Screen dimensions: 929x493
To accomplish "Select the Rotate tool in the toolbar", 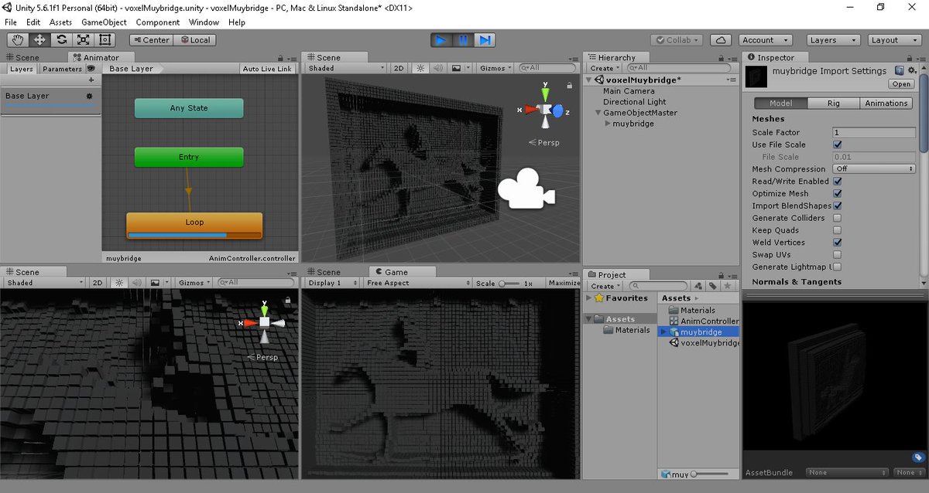I will click(x=61, y=40).
